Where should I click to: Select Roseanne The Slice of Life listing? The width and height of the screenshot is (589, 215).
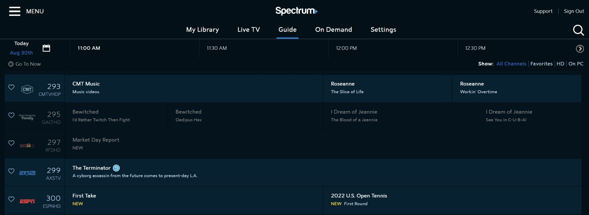388,89
